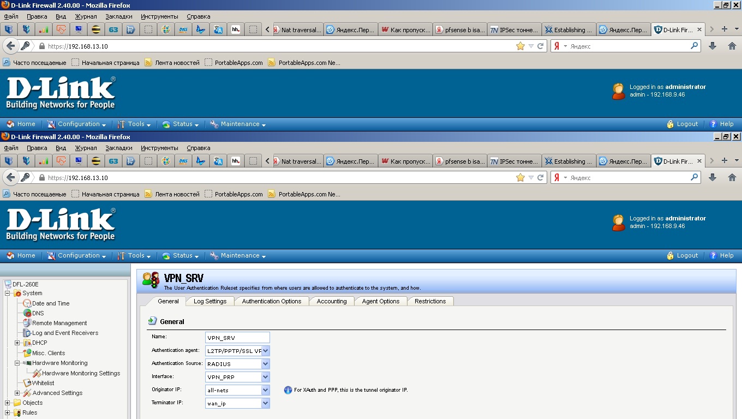Screen dimensions: 742x419
Task: Open the Authentication Source dropdown
Action: [265, 364]
